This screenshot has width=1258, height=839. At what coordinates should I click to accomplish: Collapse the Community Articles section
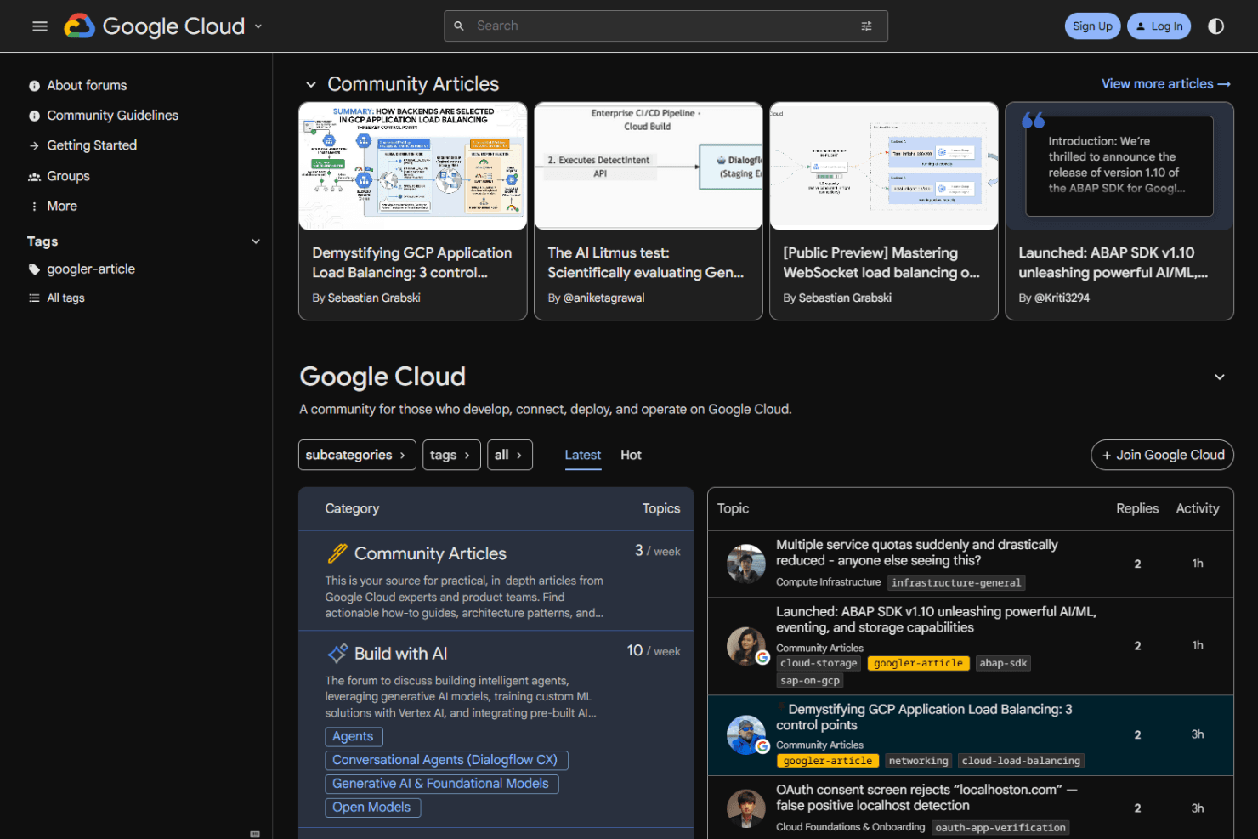311,84
